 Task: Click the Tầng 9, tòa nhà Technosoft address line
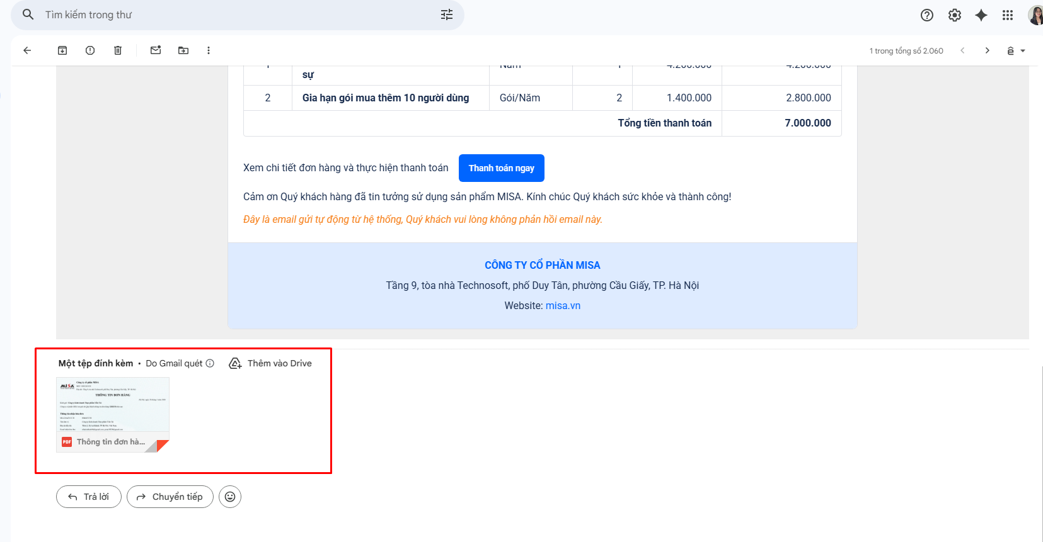[x=543, y=286]
